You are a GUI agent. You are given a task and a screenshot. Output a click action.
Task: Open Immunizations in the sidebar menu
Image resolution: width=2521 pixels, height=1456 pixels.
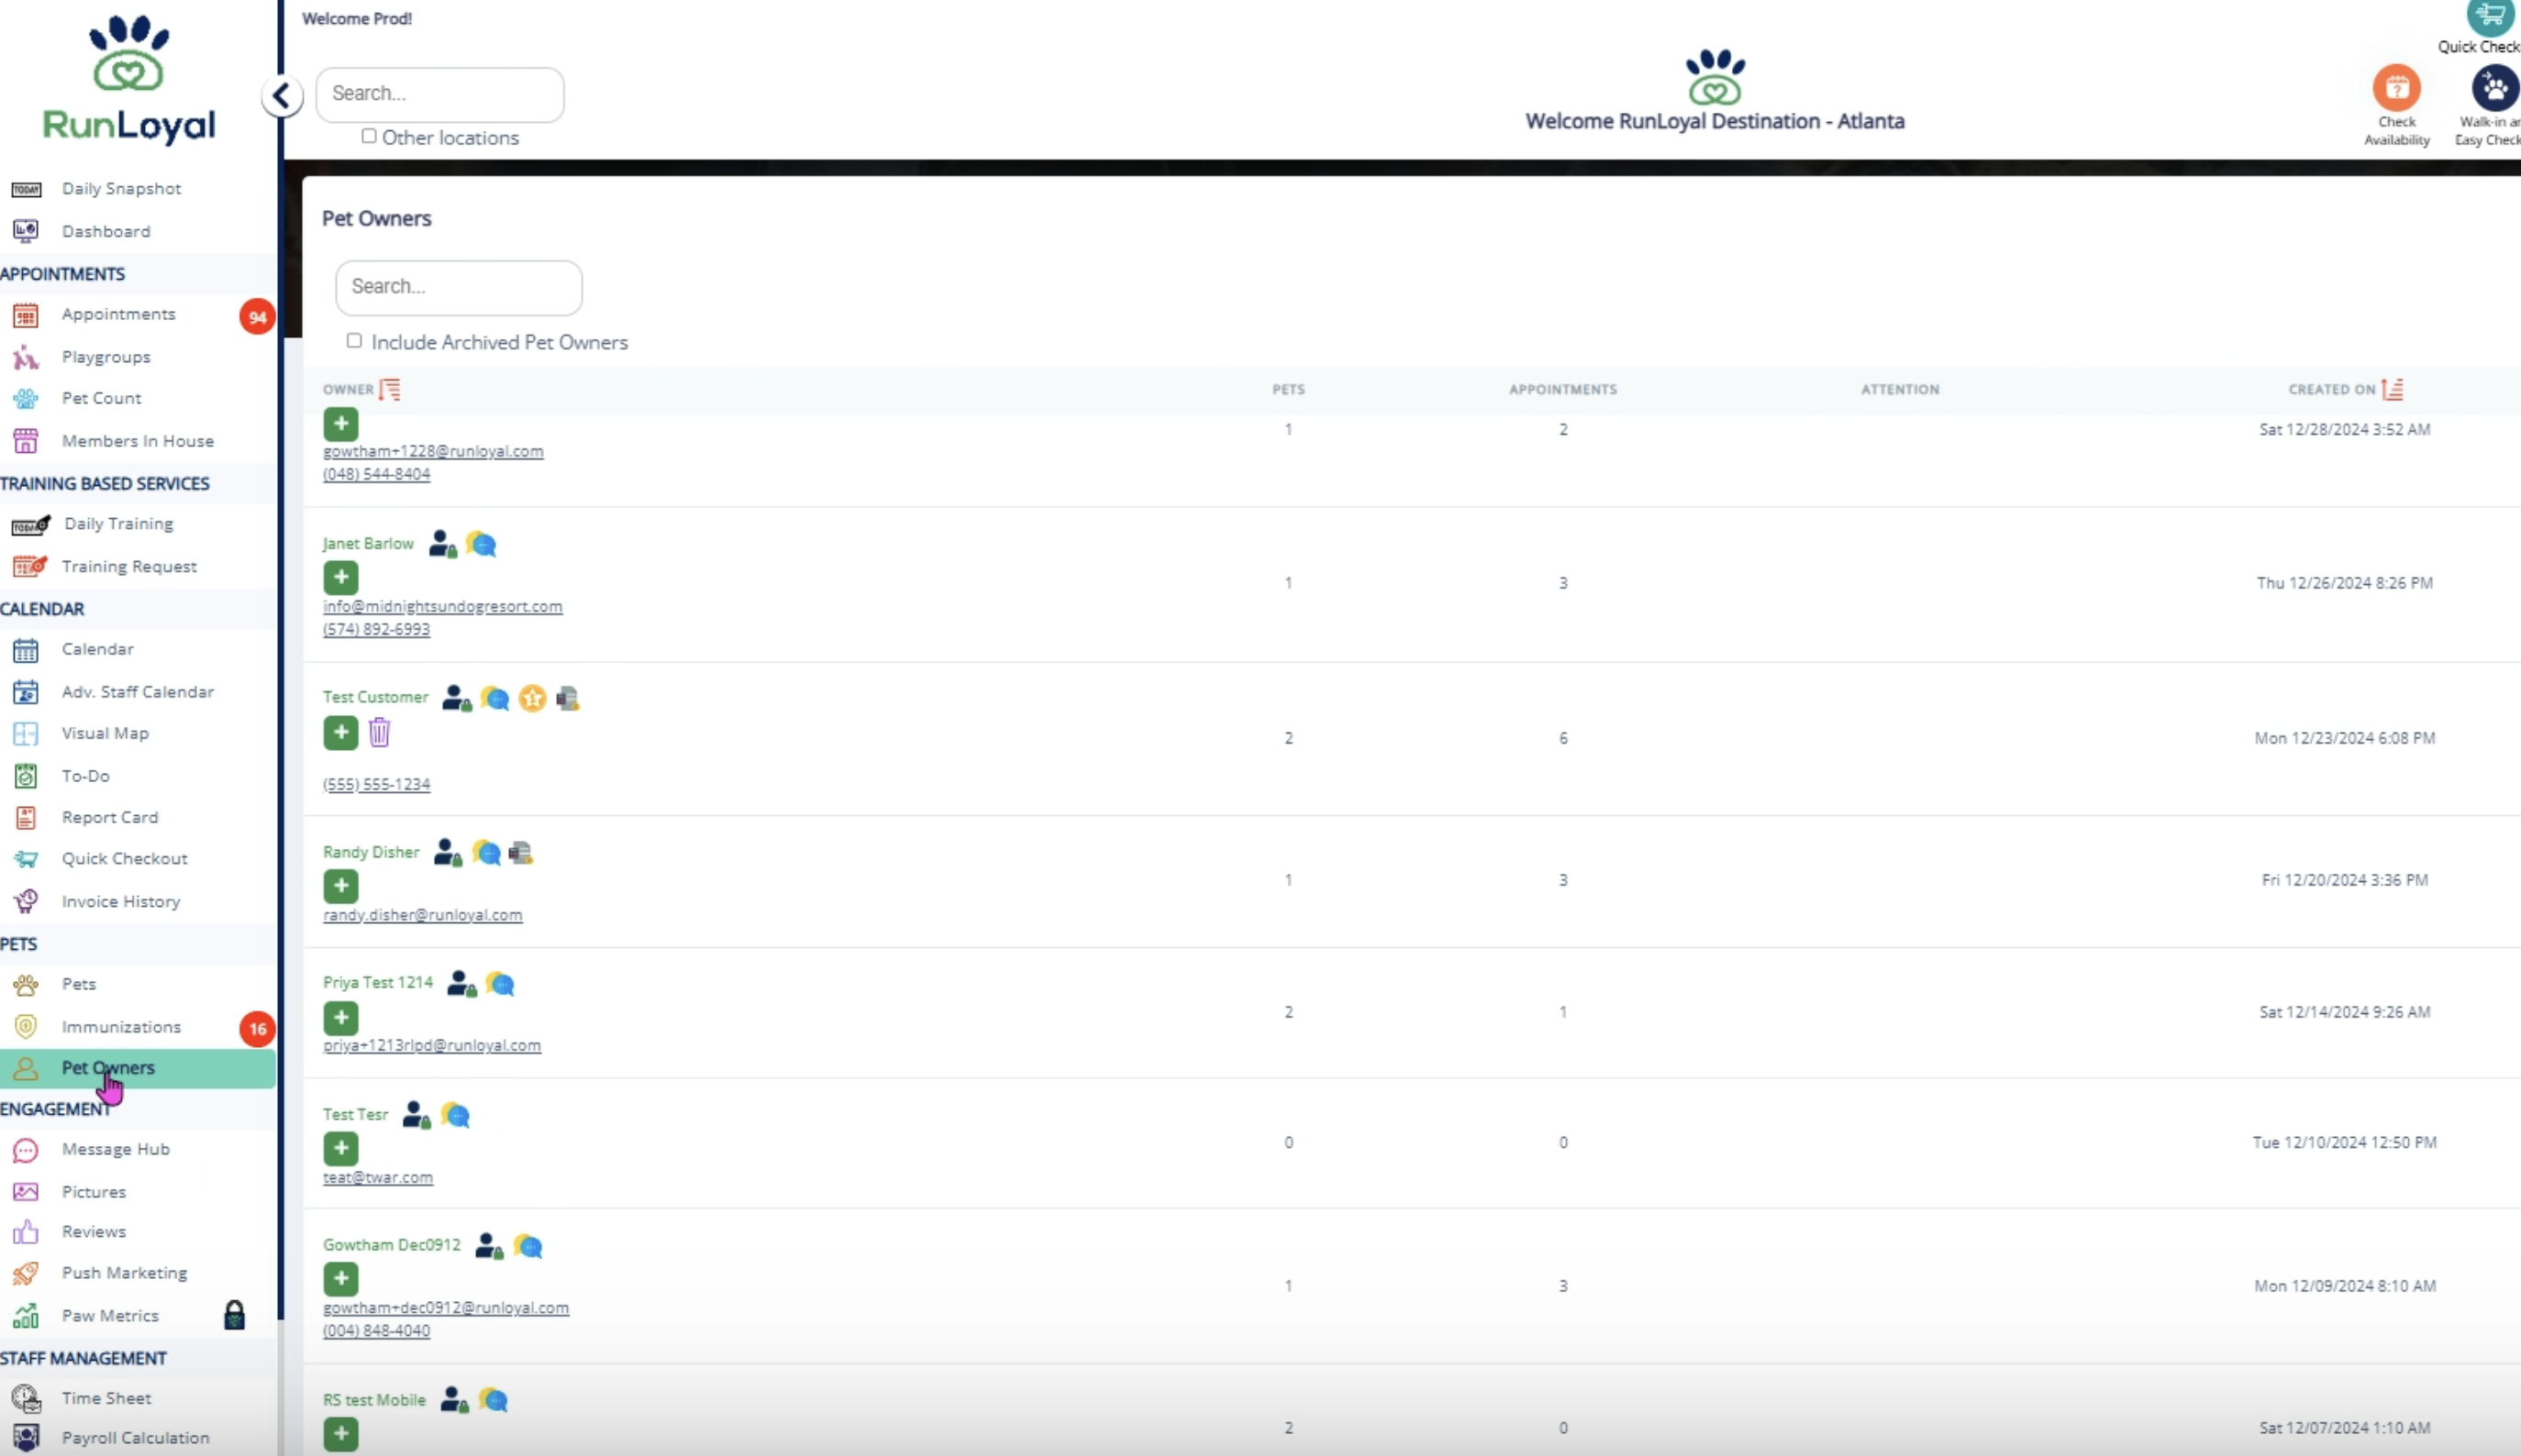coord(121,1027)
